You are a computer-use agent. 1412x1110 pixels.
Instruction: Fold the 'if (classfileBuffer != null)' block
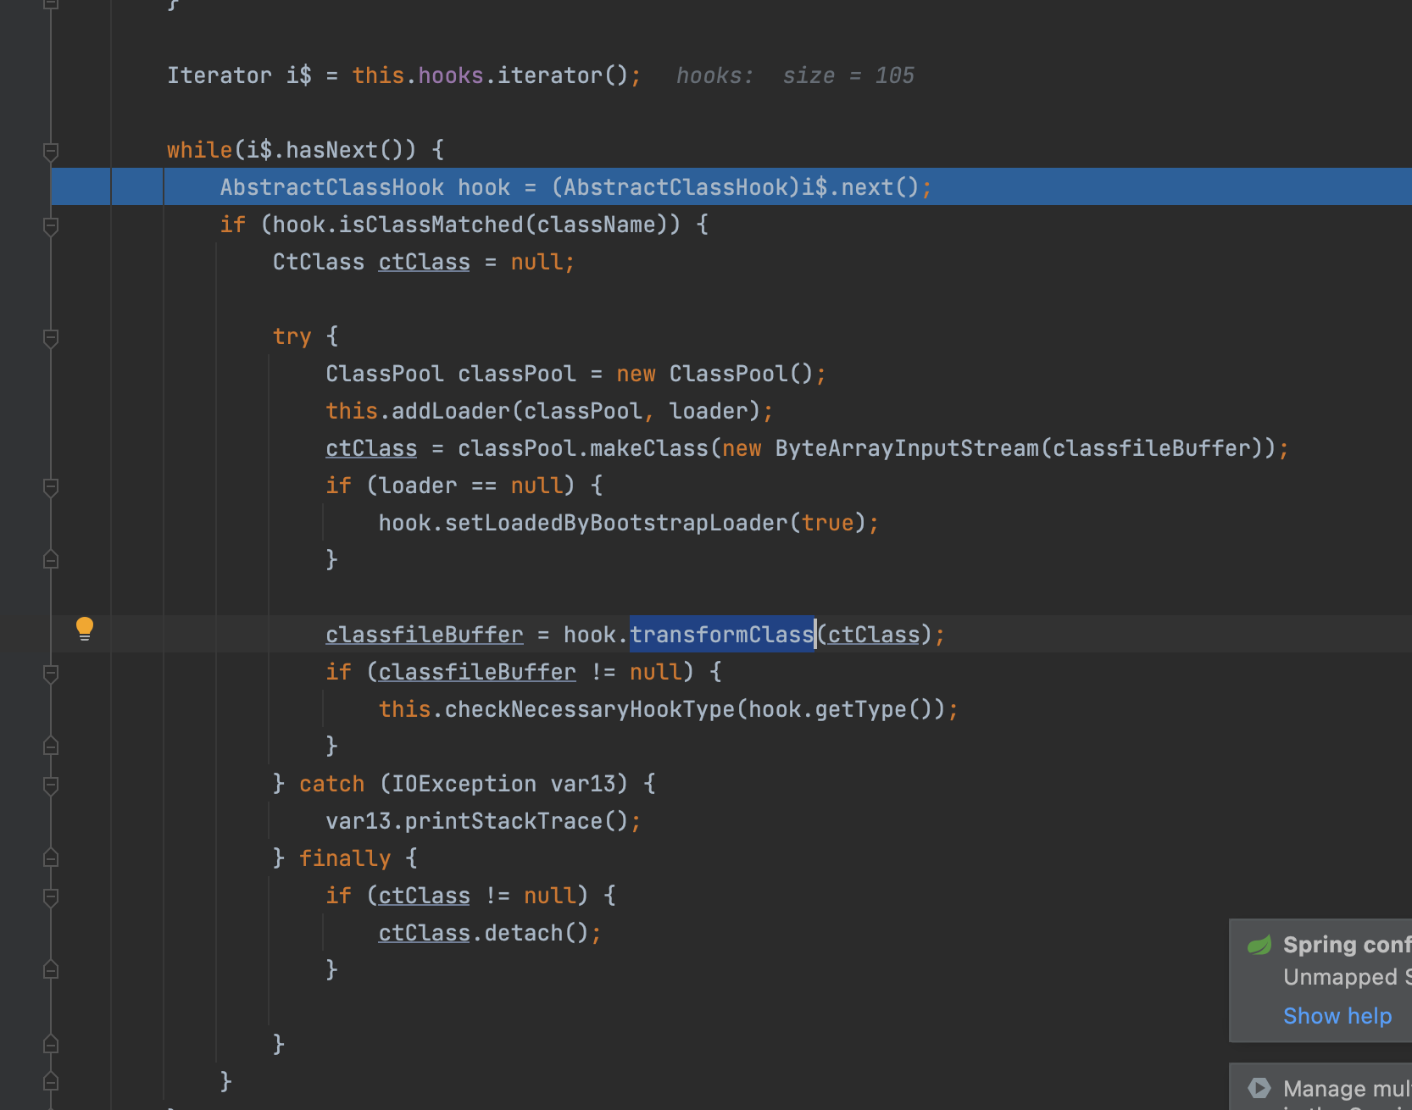pos(51,673)
